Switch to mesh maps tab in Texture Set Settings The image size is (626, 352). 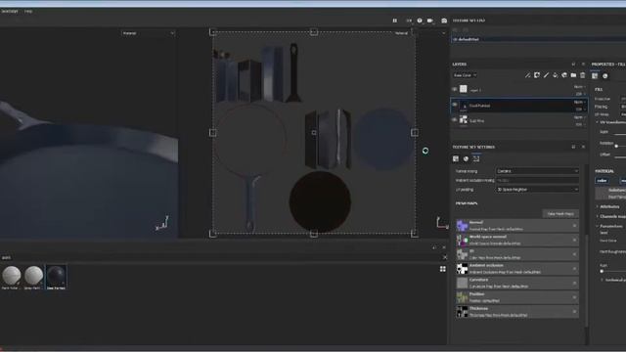(476, 158)
